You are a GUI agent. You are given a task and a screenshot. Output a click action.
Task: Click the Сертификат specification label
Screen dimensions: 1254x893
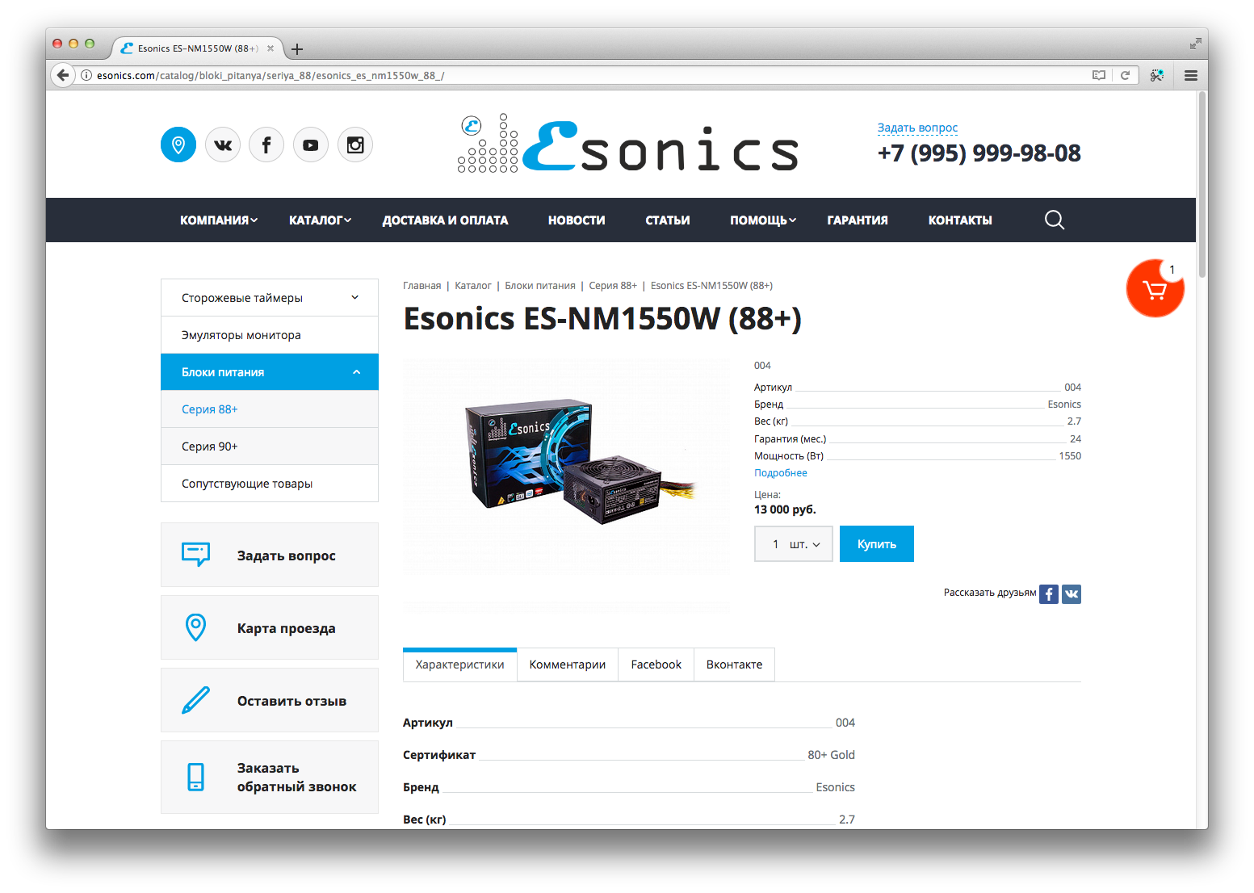point(439,755)
